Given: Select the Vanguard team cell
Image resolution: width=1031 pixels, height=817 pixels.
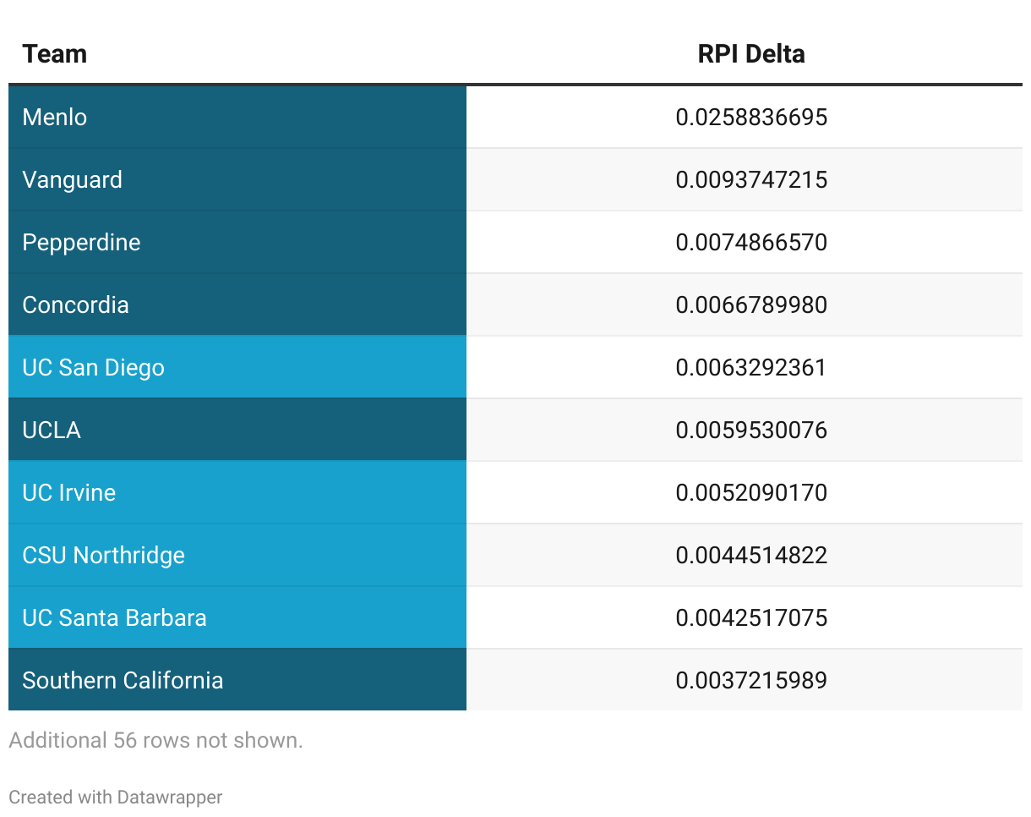Looking at the screenshot, I should click(237, 179).
